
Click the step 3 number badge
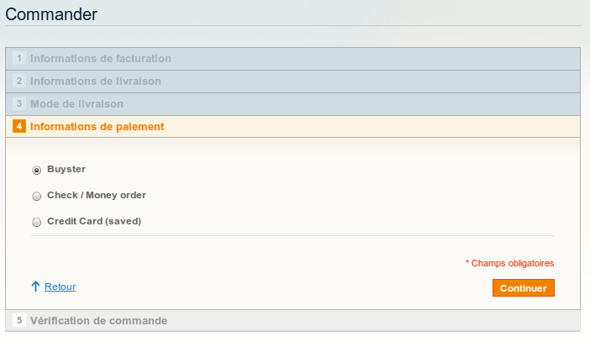tap(19, 104)
